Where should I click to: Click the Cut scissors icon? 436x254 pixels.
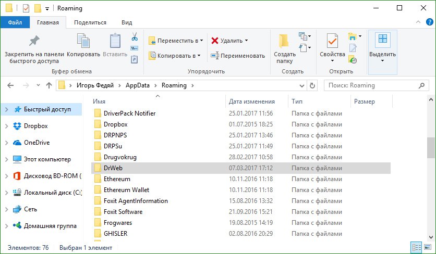point(135,36)
